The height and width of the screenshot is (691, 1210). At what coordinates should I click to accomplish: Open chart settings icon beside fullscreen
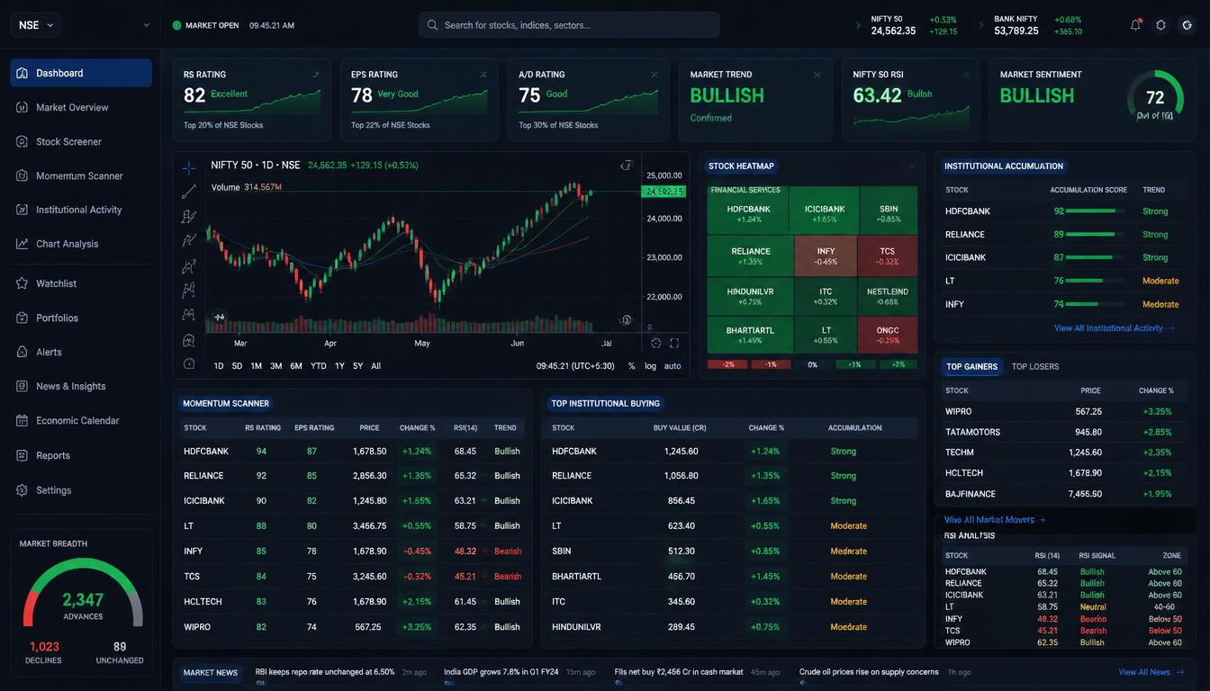(655, 343)
